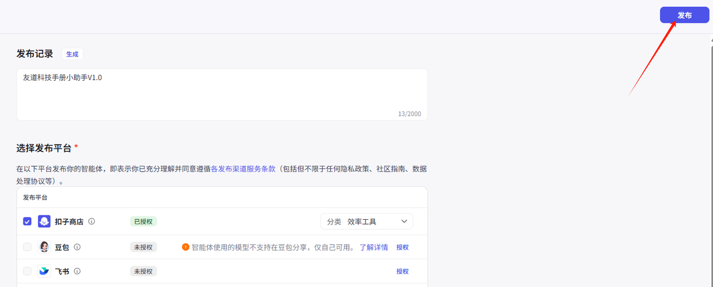Viewport: 713px width, 287px height.
Task: Click the 未授权 badge in 飞书 row
Action: click(143, 271)
